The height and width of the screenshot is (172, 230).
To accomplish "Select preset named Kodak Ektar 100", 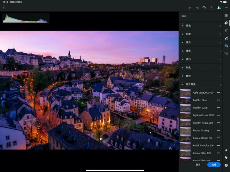I will pyautogui.click(x=202, y=153).
